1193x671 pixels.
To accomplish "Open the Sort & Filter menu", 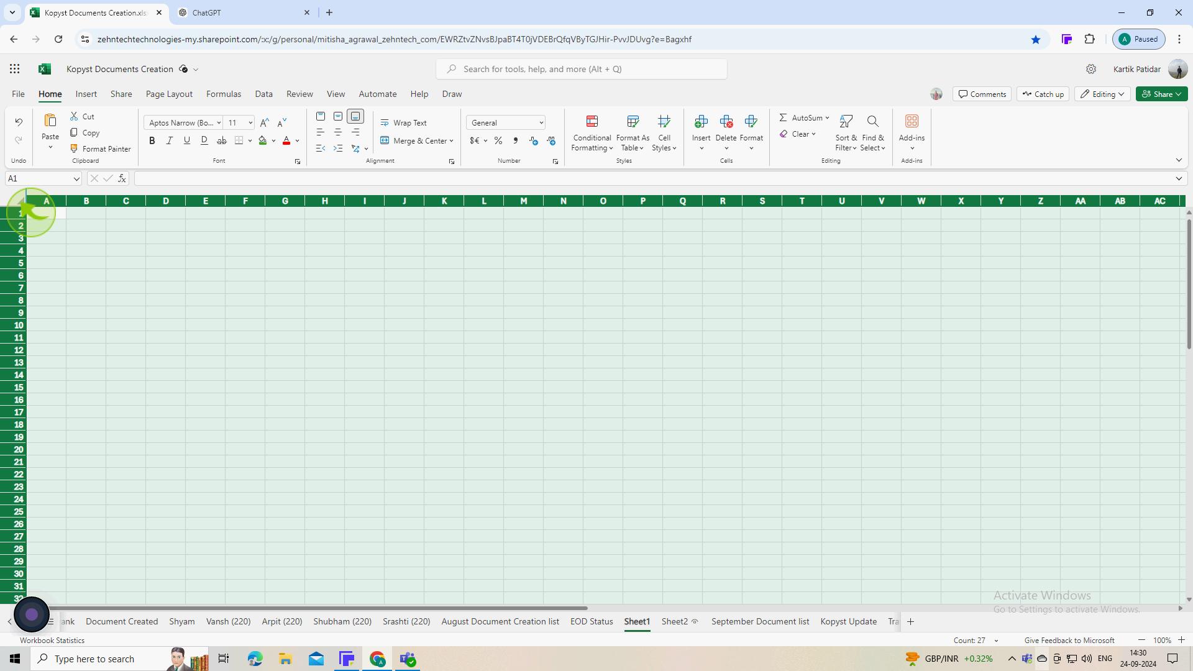I will point(846,133).
